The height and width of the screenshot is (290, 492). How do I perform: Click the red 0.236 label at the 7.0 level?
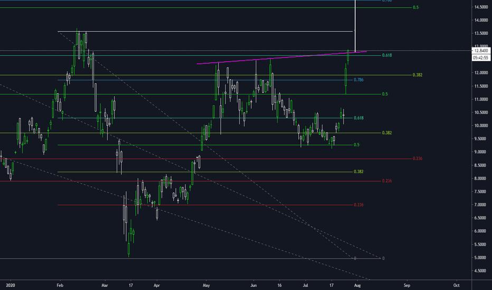[358, 205]
